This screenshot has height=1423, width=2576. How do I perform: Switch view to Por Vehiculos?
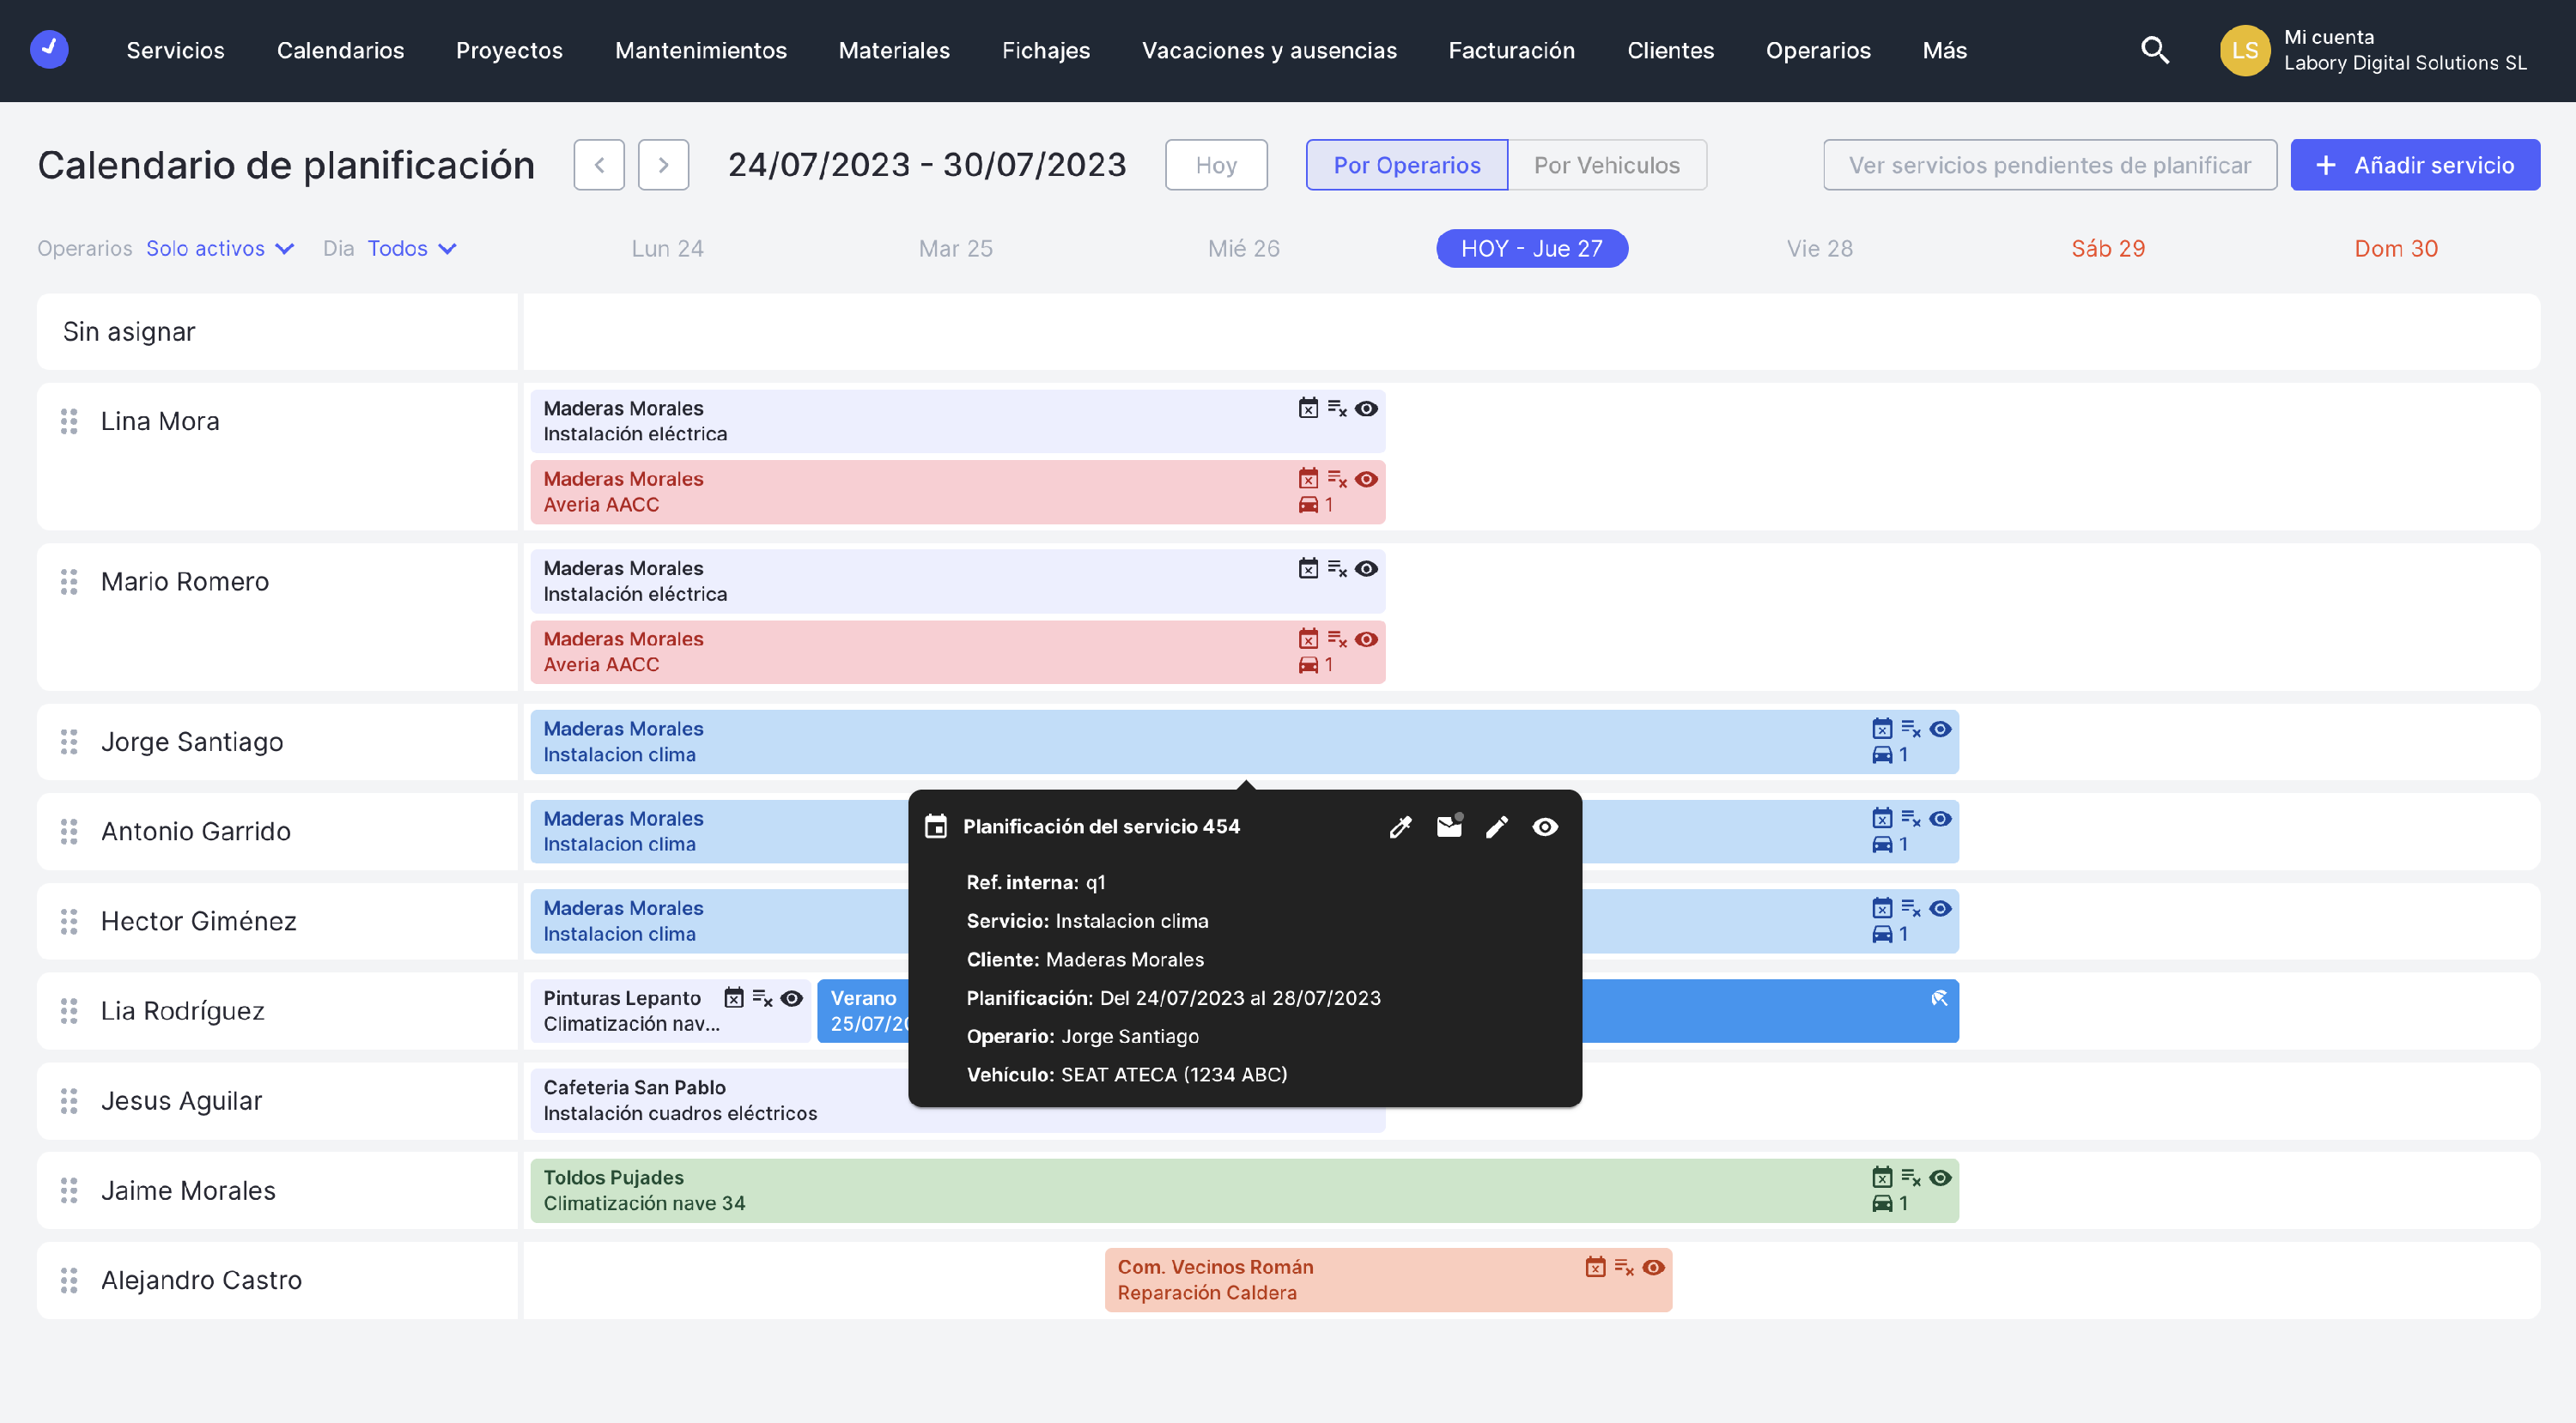pyautogui.click(x=1606, y=165)
